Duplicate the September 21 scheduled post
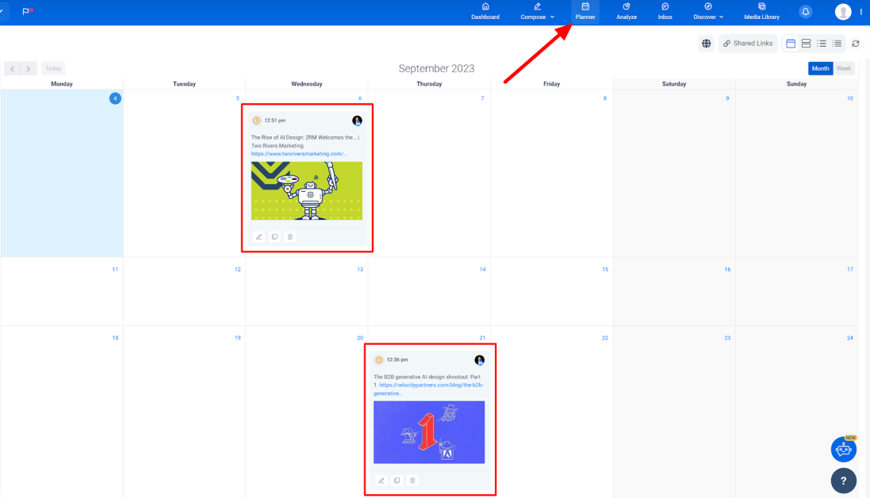 [x=397, y=480]
